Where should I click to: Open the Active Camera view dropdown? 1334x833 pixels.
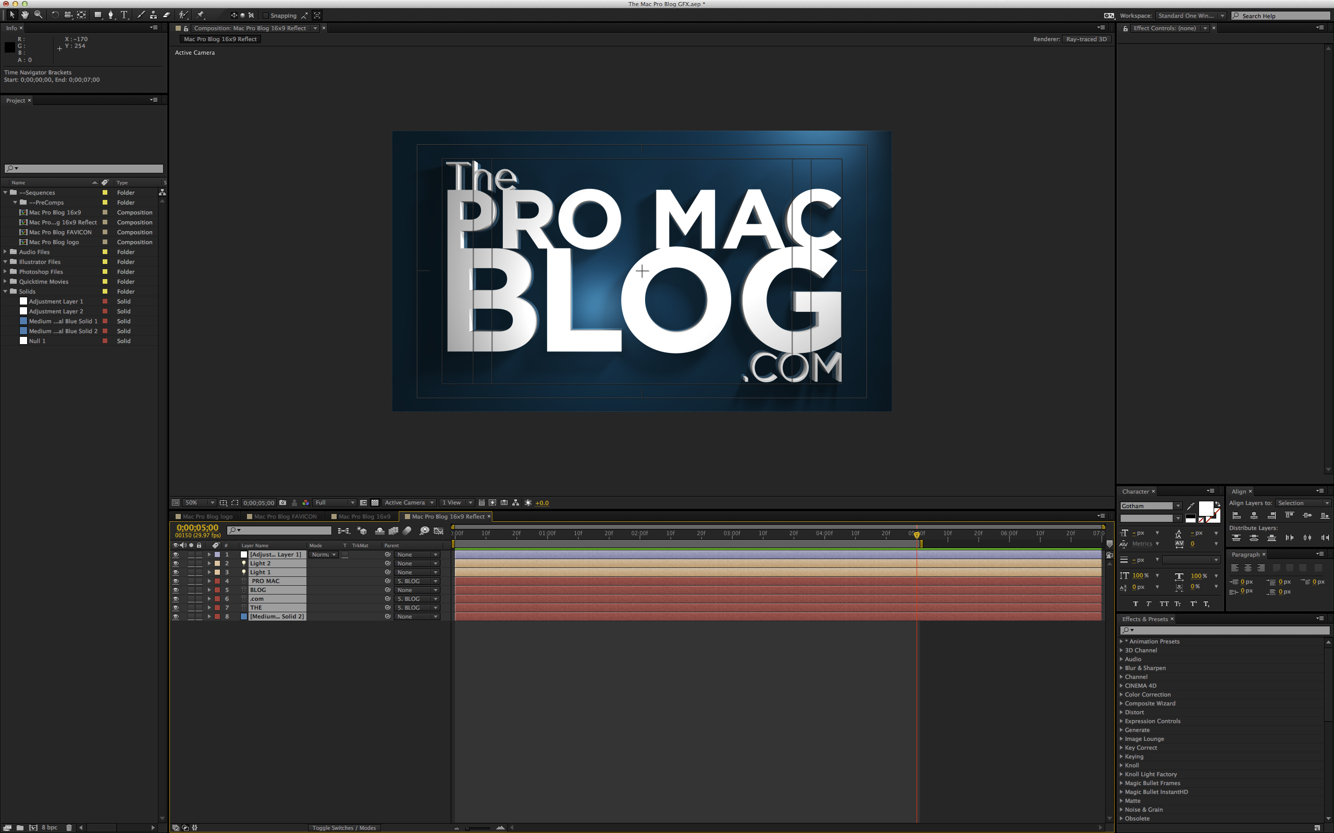coord(409,502)
